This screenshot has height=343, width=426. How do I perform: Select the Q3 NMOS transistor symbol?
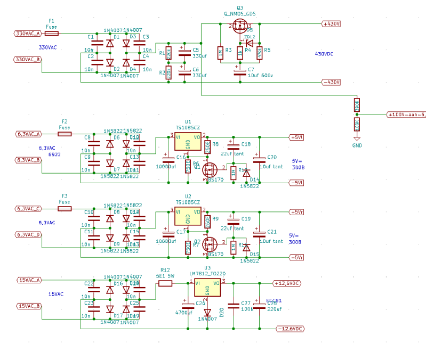pyautogui.click(x=240, y=26)
